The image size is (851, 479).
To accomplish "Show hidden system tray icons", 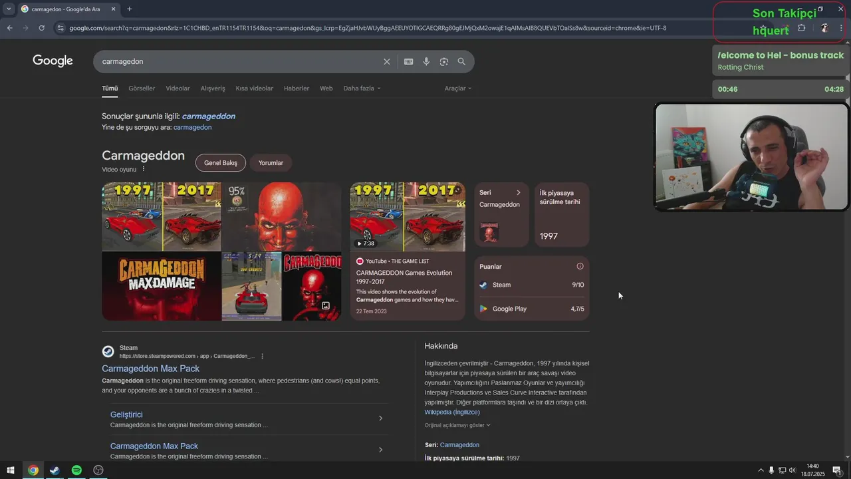I will [761, 470].
